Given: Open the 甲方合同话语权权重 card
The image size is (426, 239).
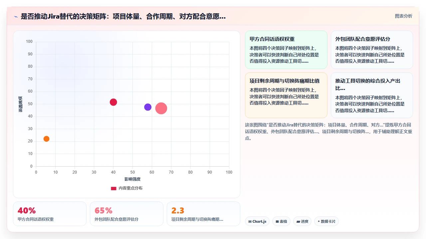Looking at the screenshot, I should pos(286,50).
